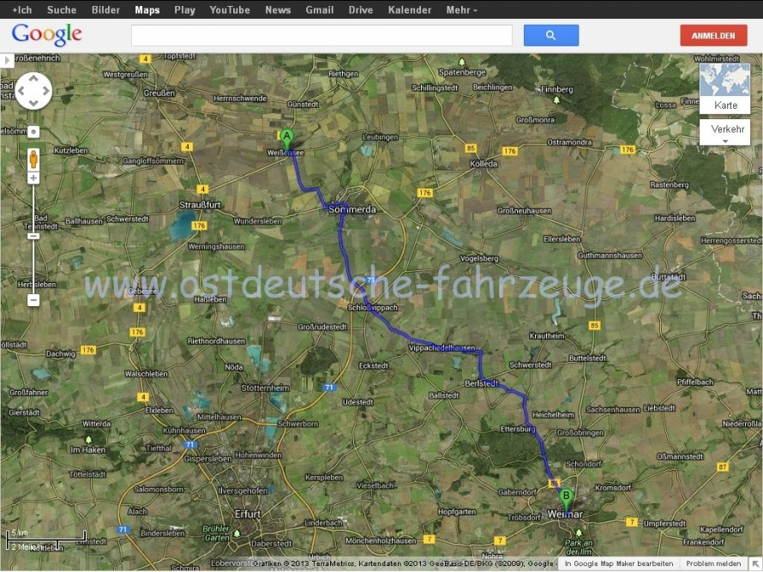The width and height of the screenshot is (763, 572).
Task: Pan the map up with the arrow control
Action: pos(33,78)
